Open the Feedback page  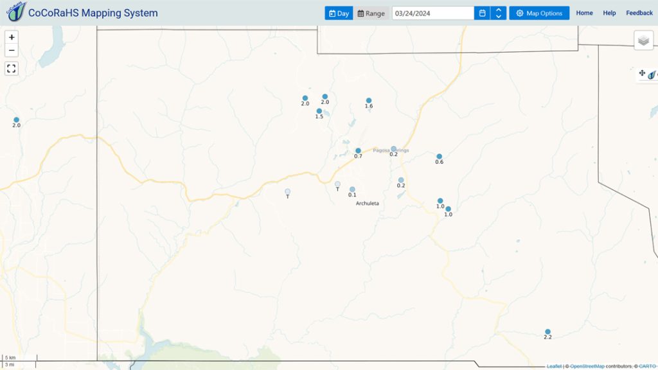[x=639, y=13]
